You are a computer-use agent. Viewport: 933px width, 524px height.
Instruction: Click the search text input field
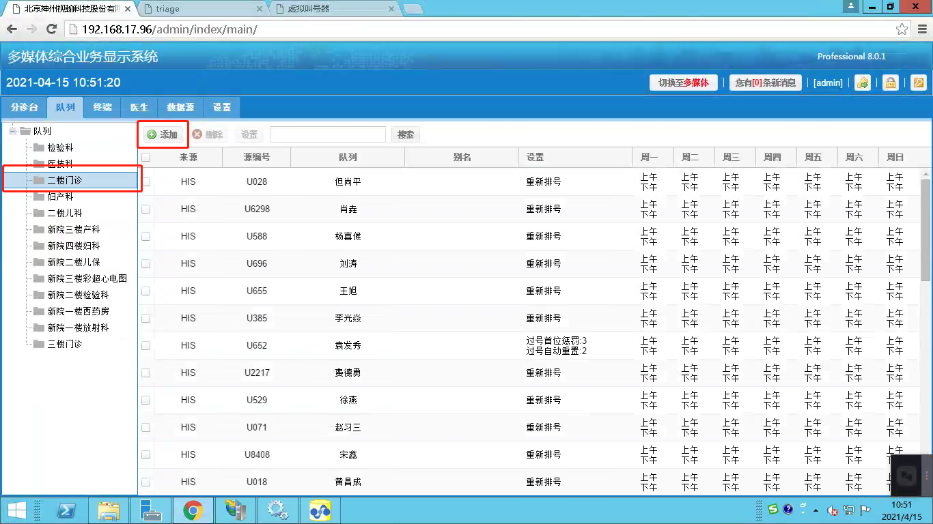pyautogui.click(x=328, y=134)
